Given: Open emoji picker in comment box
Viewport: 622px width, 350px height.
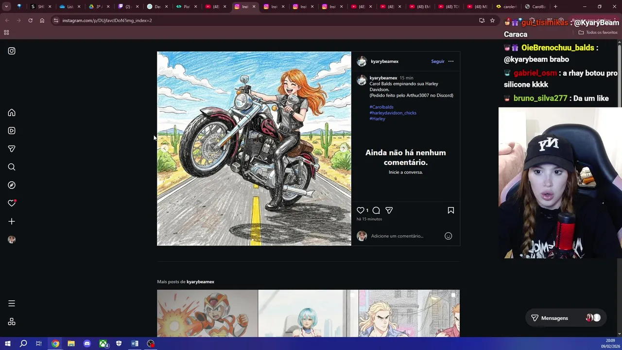Looking at the screenshot, I should pyautogui.click(x=449, y=236).
